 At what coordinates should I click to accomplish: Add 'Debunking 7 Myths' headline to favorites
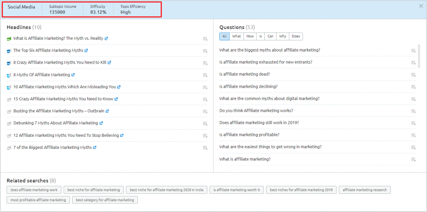point(205,123)
